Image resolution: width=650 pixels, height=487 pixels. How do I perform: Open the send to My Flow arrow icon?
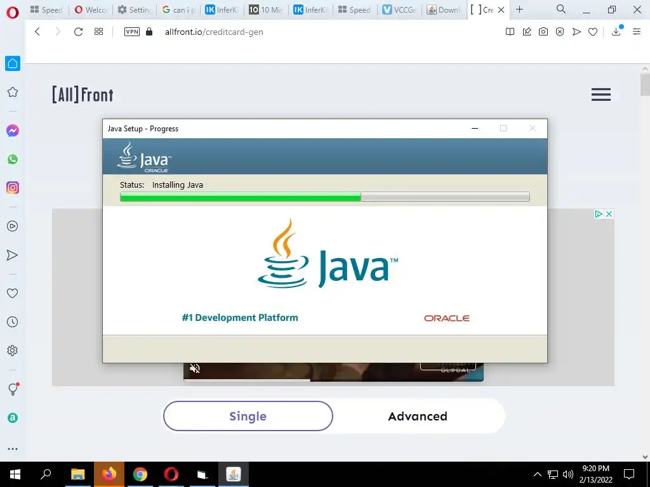(x=576, y=32)
